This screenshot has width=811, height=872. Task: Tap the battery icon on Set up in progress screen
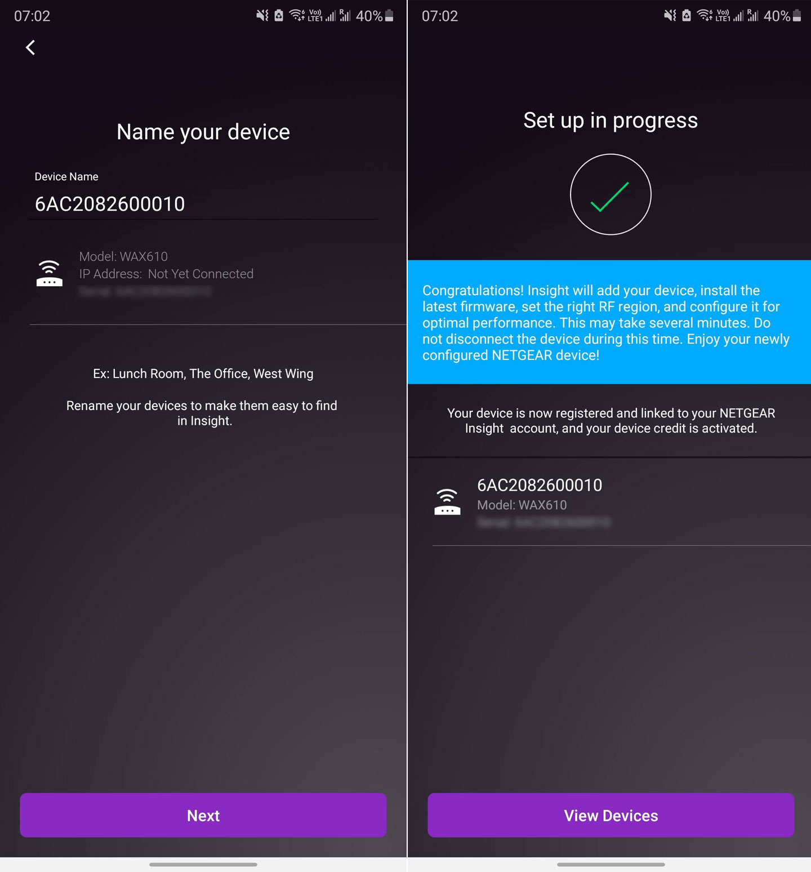click(x=797, y=16)
